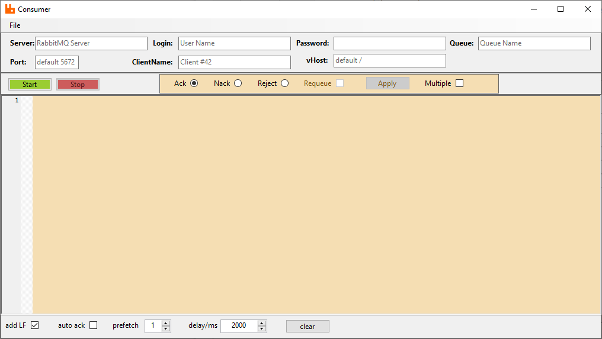
Task: Toggle the add LF checkbox
Action: coord(34,325)
